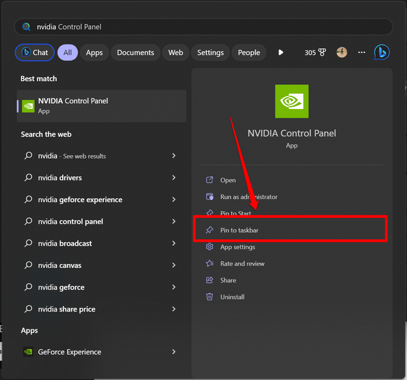Open the three-dot more options menu
The image size is (407, 380).
[361, 53]
